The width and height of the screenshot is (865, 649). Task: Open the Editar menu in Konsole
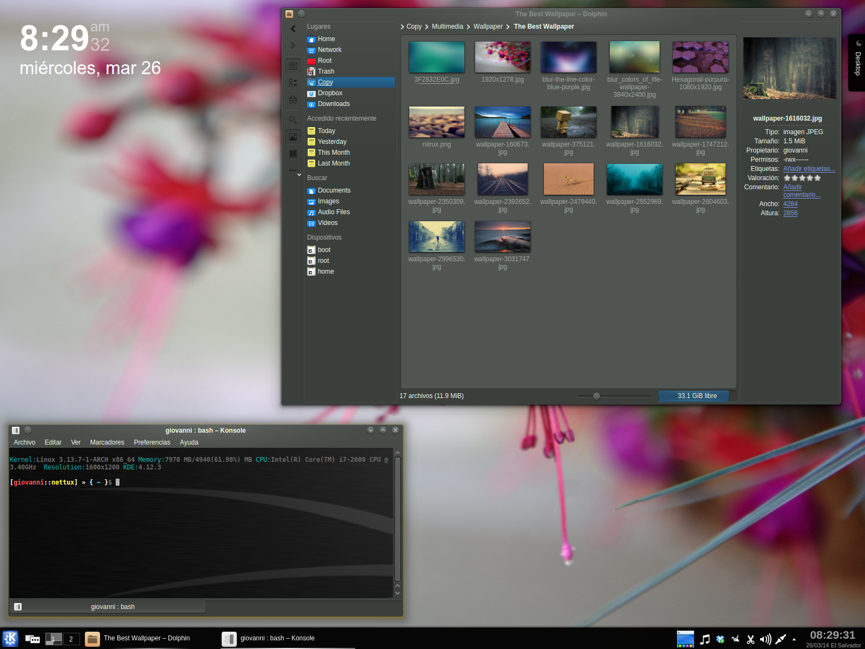(53, 442)
